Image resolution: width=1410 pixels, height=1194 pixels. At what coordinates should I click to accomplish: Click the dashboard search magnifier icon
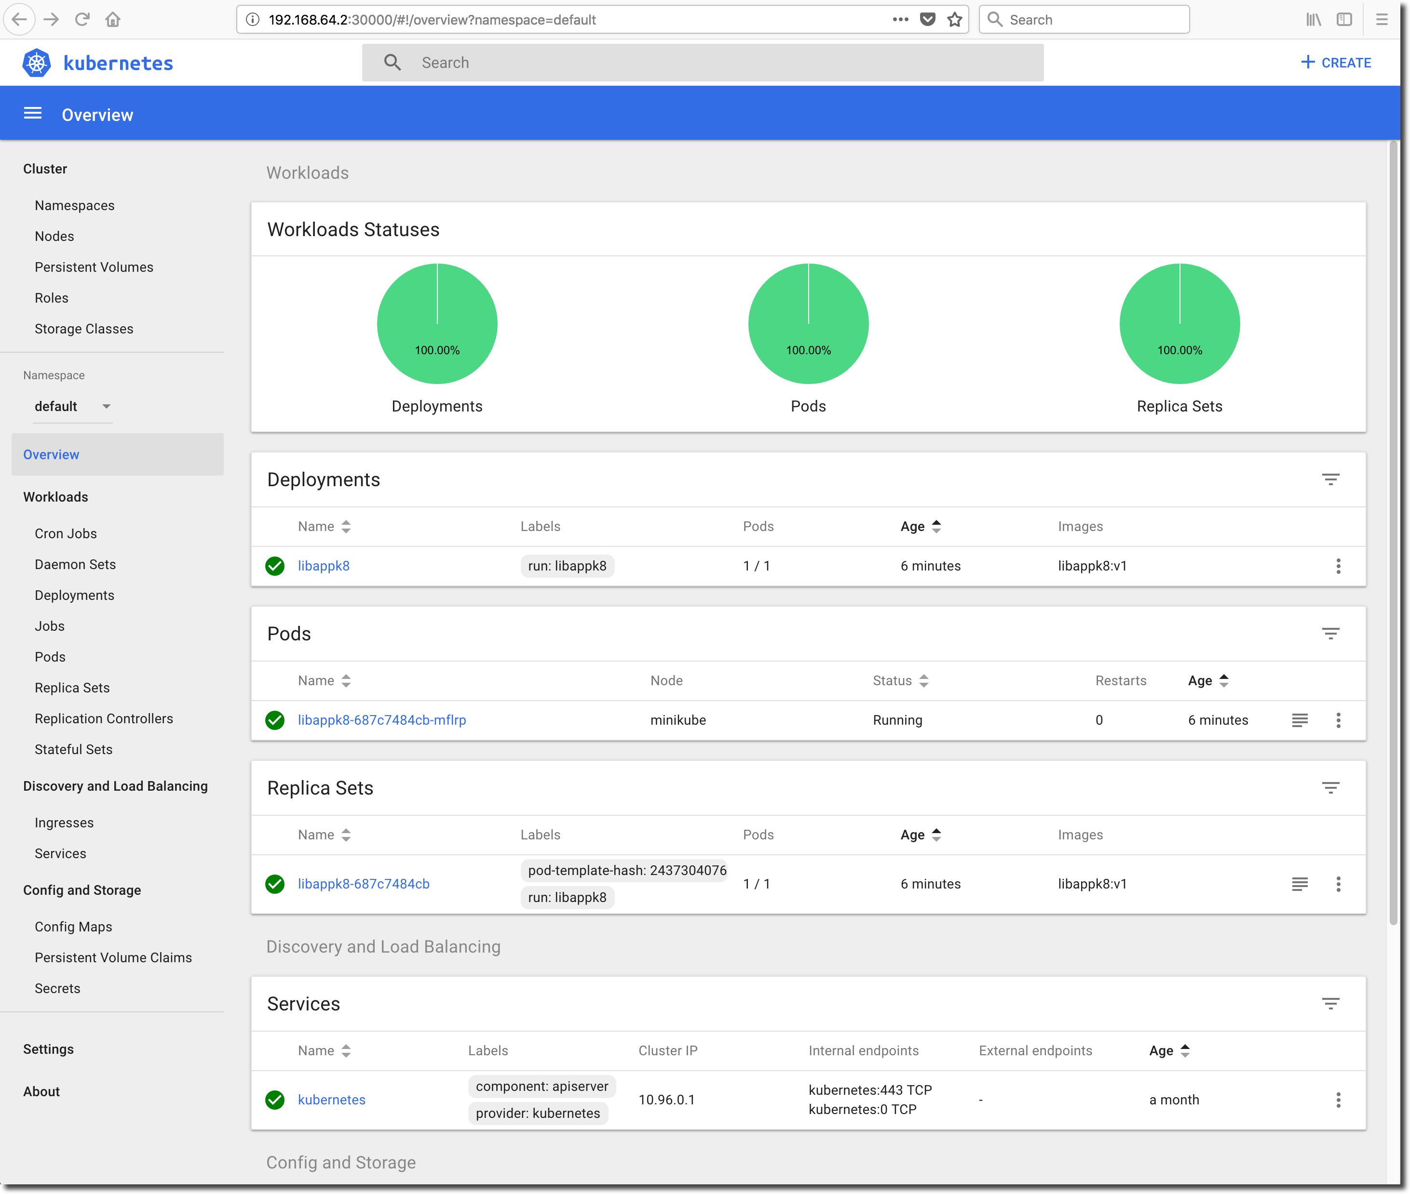tap(393, 62)
